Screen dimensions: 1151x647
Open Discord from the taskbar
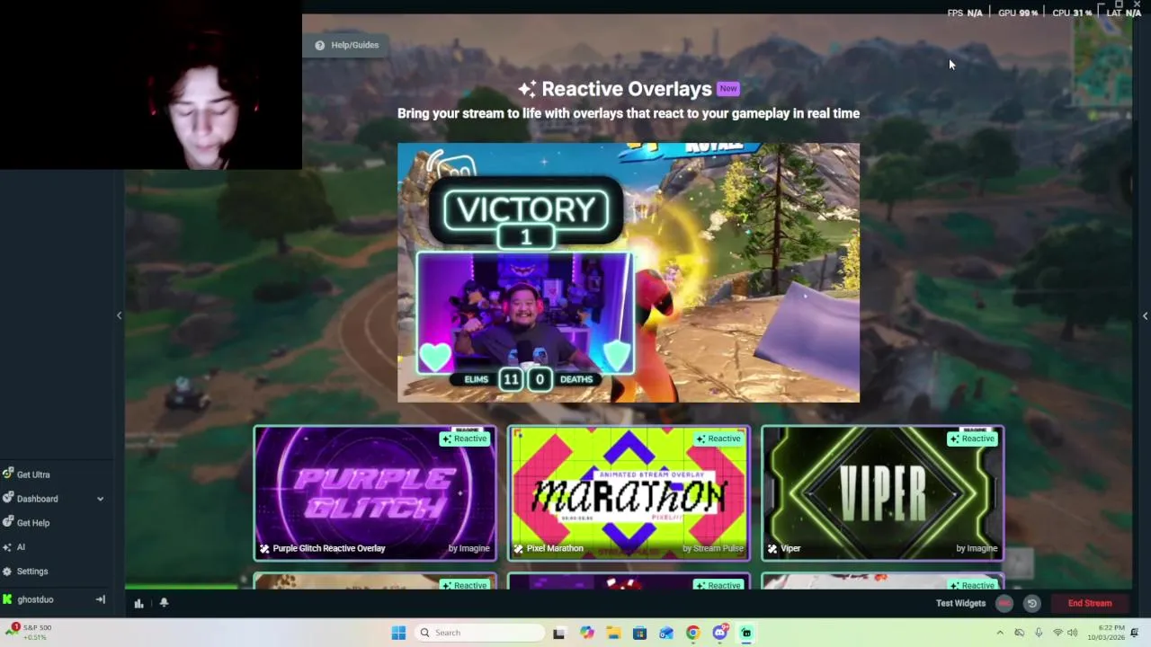coord(719,633)
